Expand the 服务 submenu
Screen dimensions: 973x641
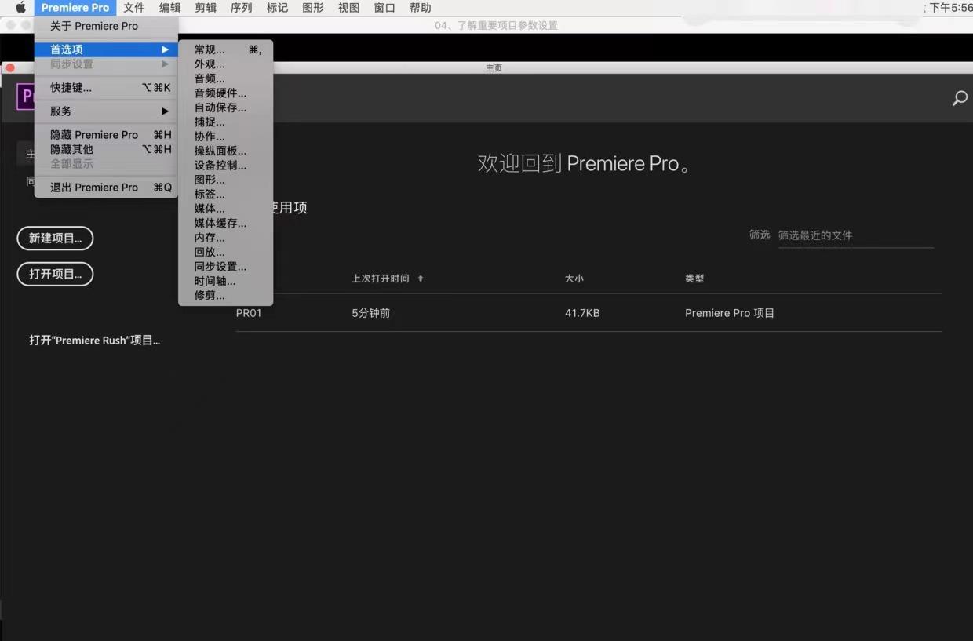(106, 111)
